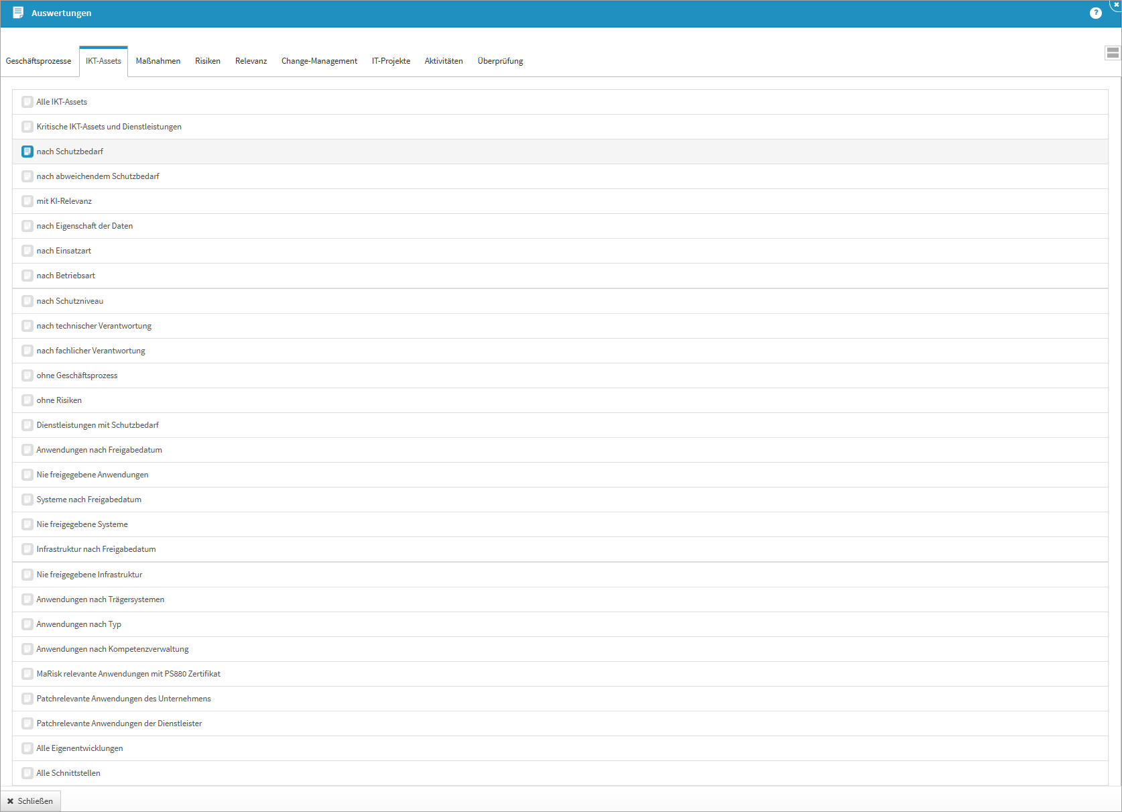Viewport: 1122px width, 812px height.
Task: Select the Überprüfung tab
Action: tap(500, 61)
